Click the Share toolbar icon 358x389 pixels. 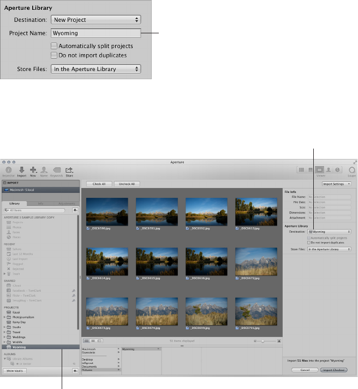click(69, 170)
